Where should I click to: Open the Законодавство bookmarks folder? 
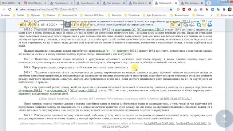pyautogui.click(x=68, y=15)
